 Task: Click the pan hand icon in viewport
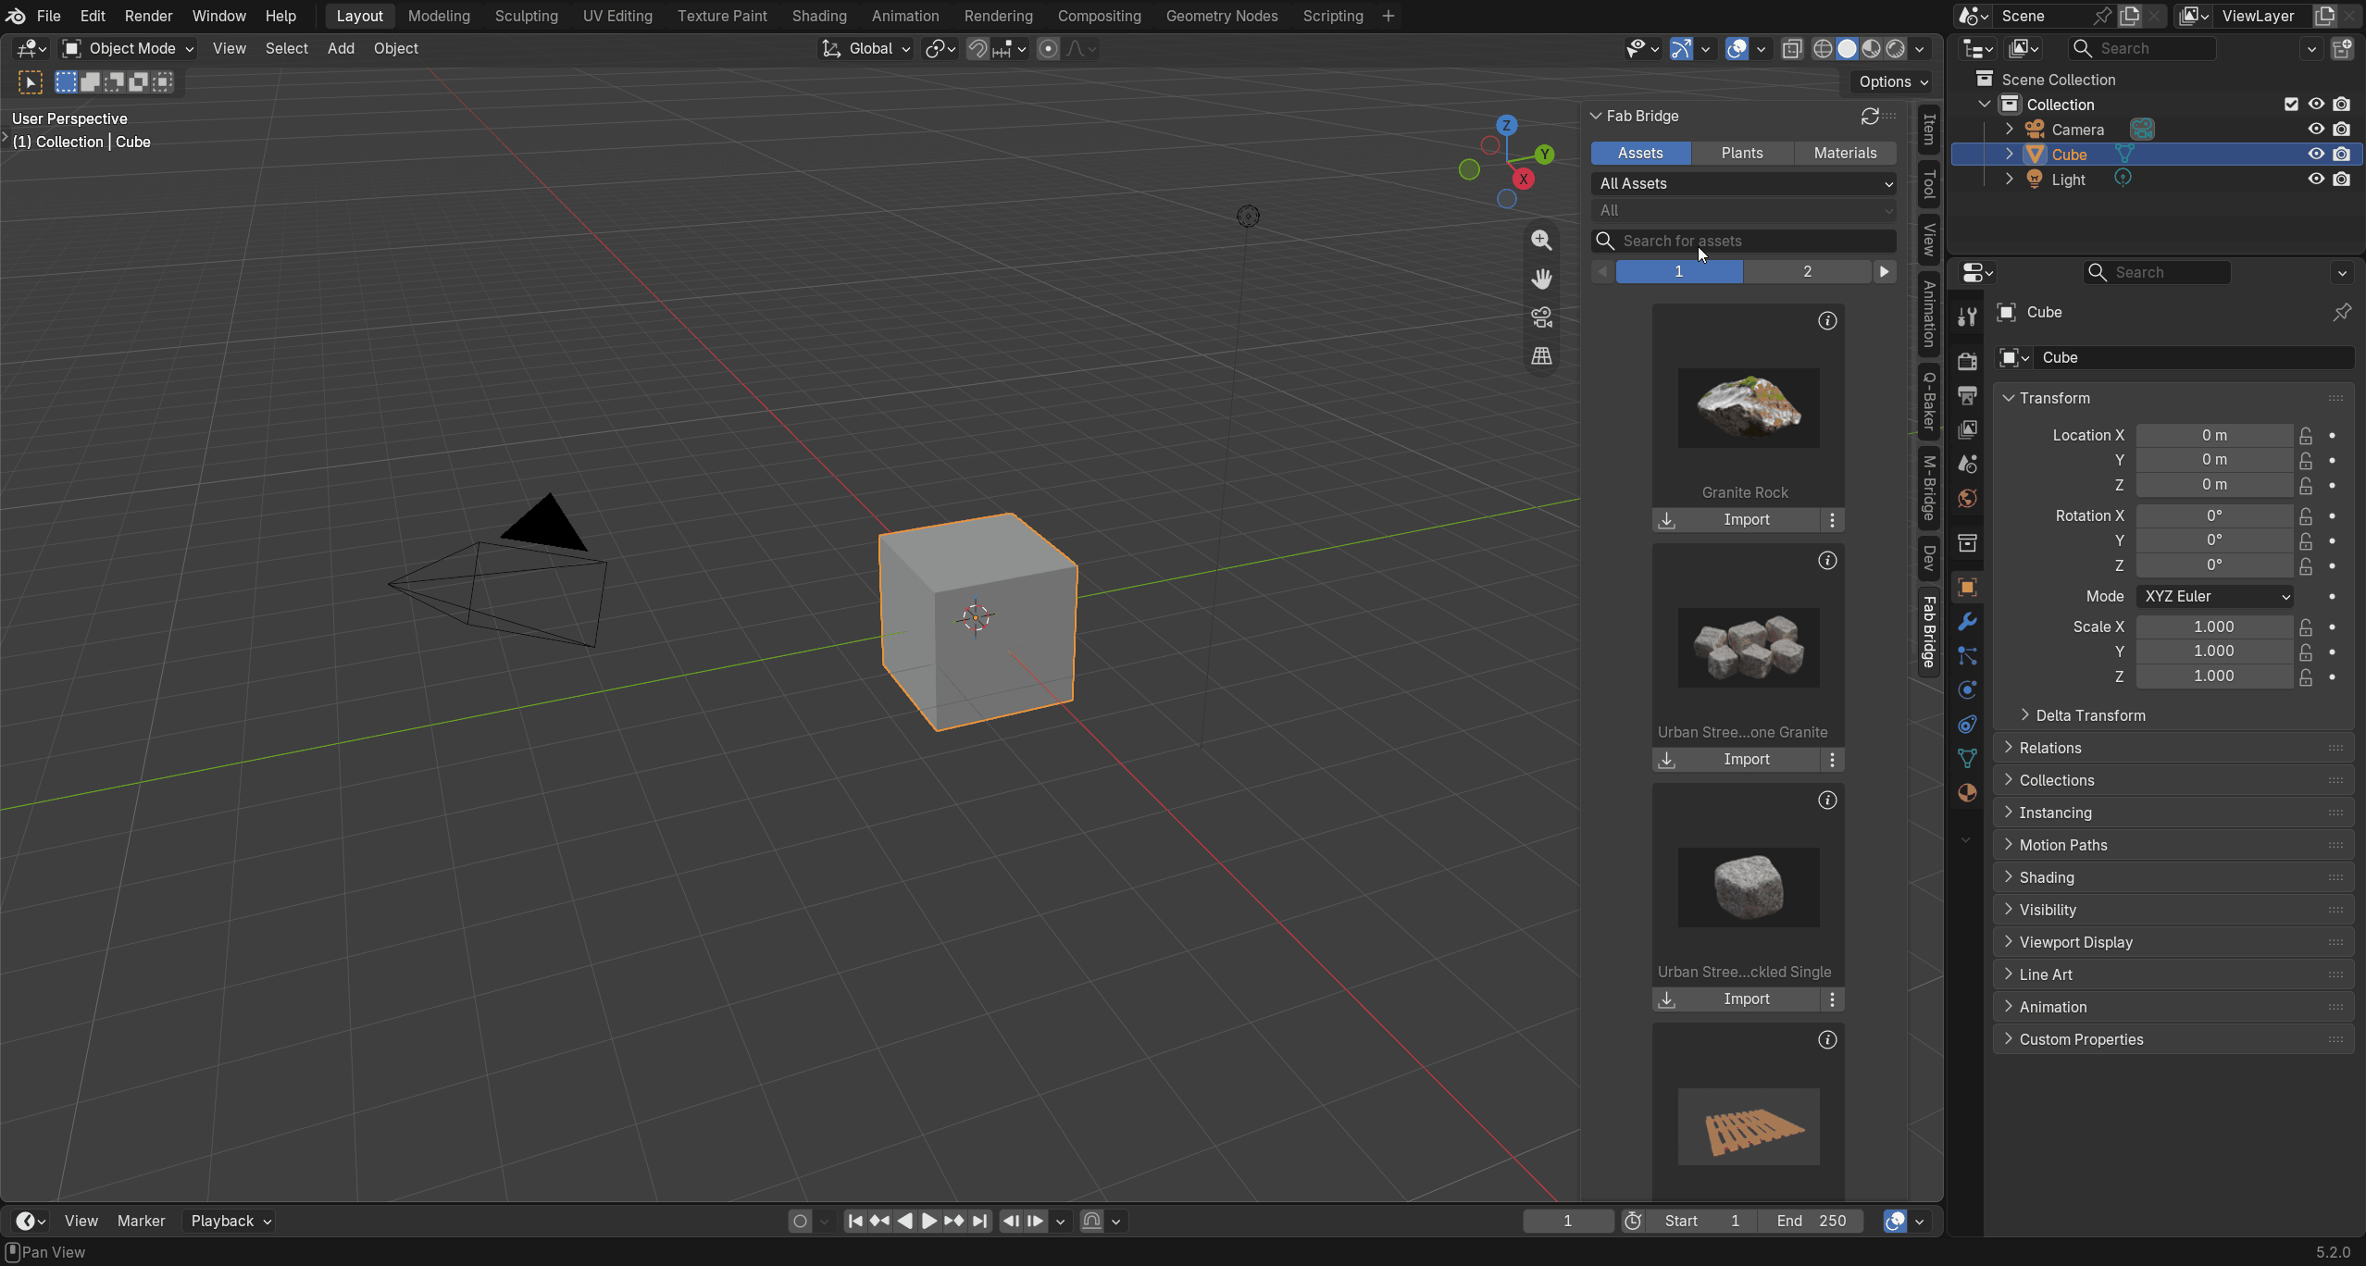1541,279
